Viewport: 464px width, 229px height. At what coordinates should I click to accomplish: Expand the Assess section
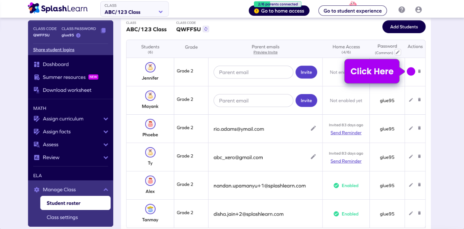pyautogui.click(x=106, y=145)
